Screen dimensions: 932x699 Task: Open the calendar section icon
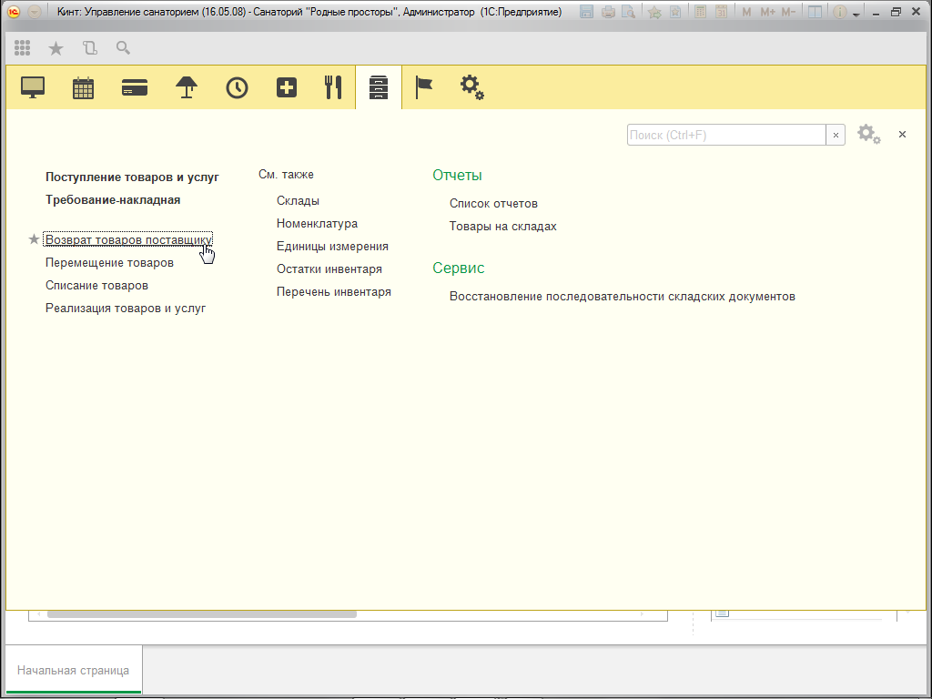(84, 87)
